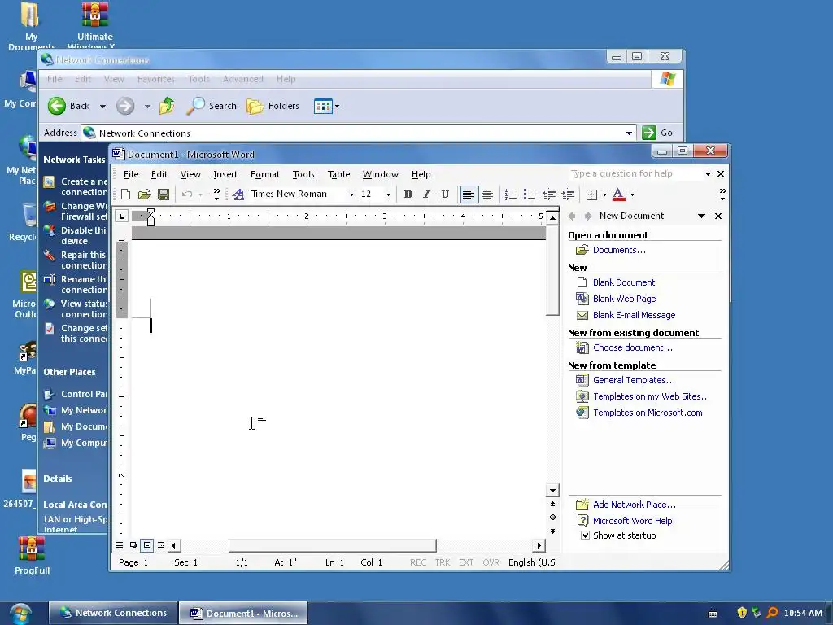The image size is (833, 625).
Task: Uncheck the Show at startup checkbox
Action: 585,535
